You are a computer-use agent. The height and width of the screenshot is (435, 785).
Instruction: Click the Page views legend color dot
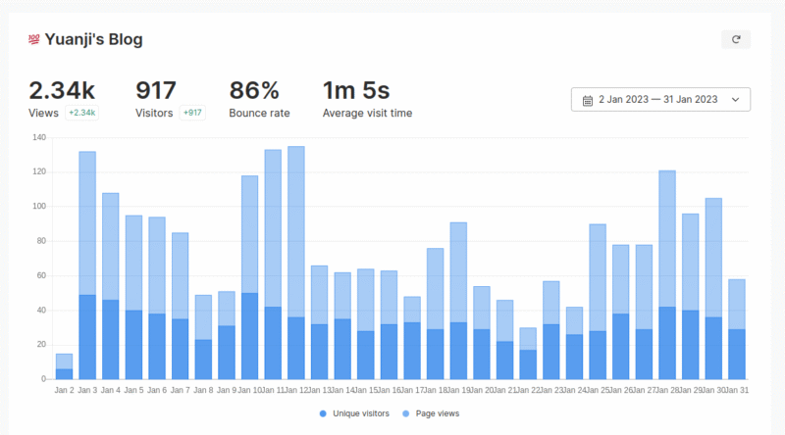pos(406,413)
